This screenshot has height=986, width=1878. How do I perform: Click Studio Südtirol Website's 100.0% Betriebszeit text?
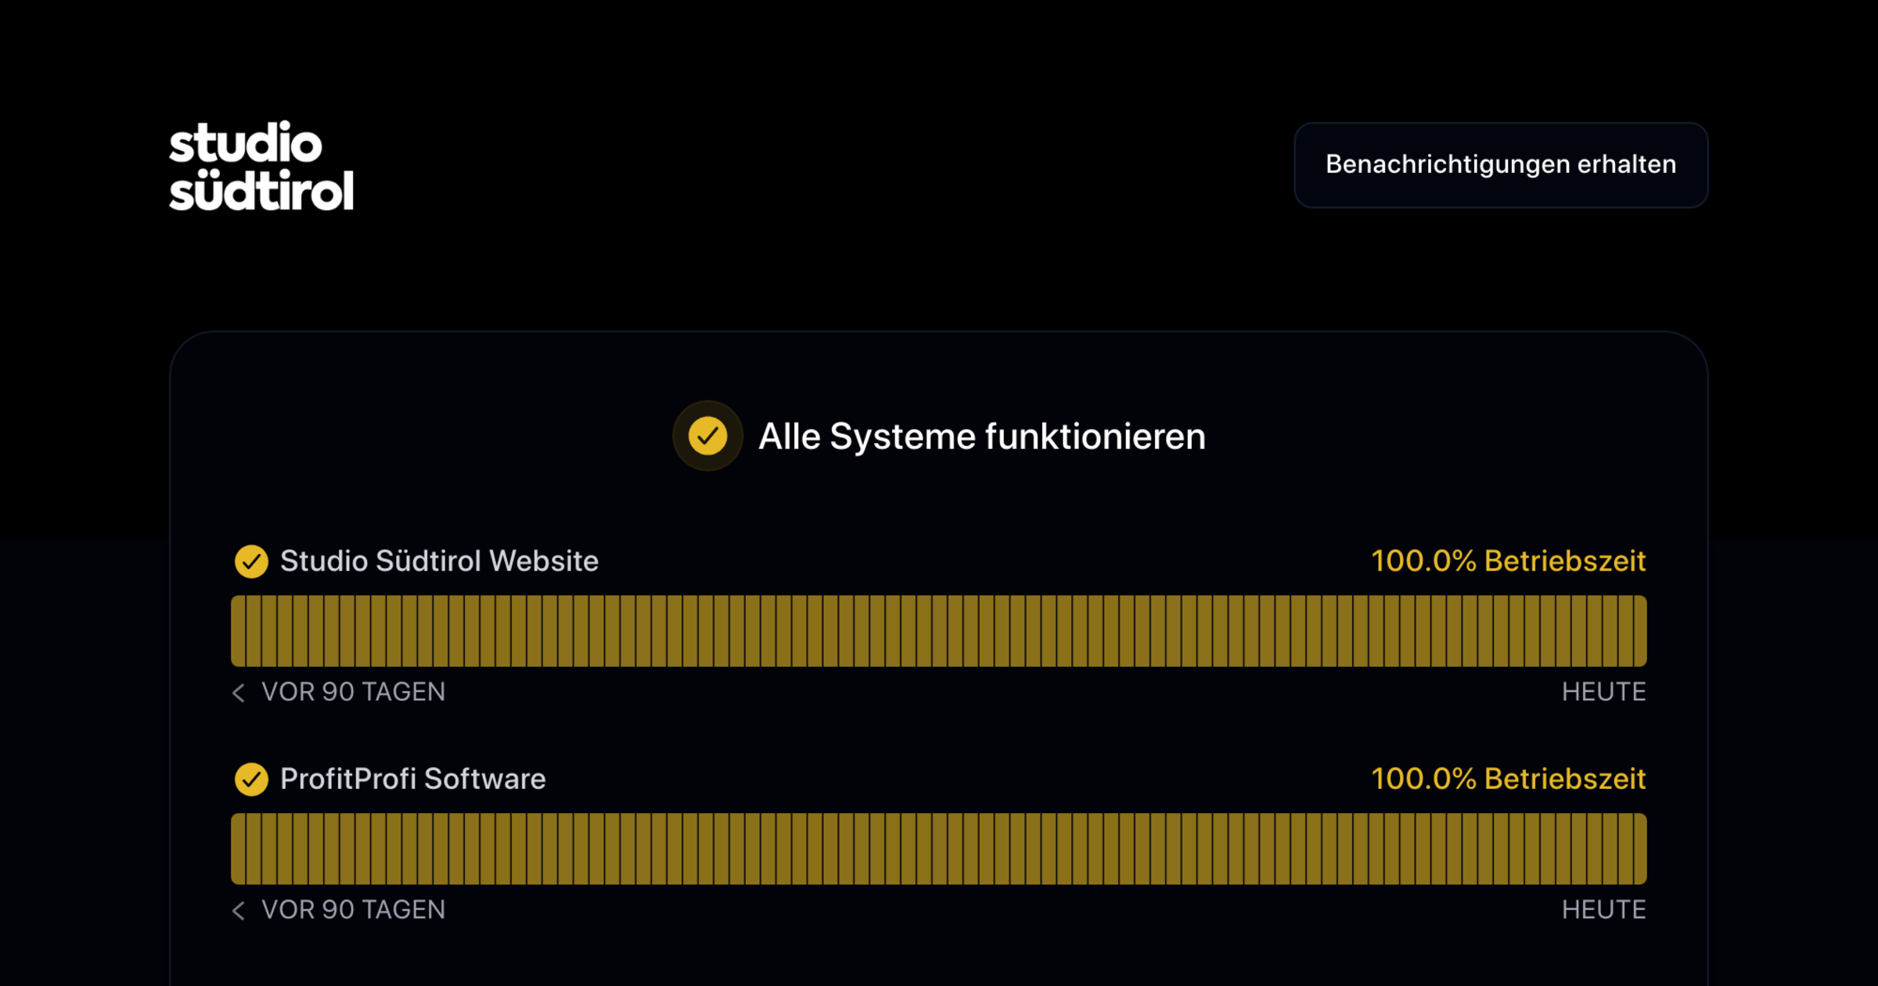coord(1508,561)
